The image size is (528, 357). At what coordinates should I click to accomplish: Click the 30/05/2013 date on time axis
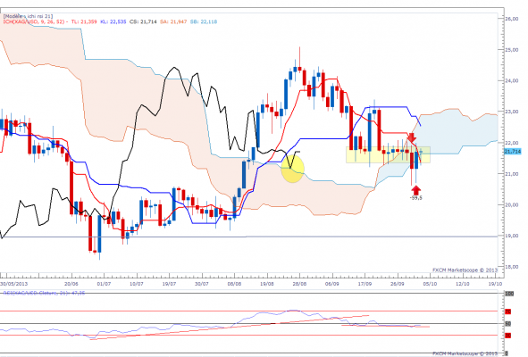[x=14, y=284]
